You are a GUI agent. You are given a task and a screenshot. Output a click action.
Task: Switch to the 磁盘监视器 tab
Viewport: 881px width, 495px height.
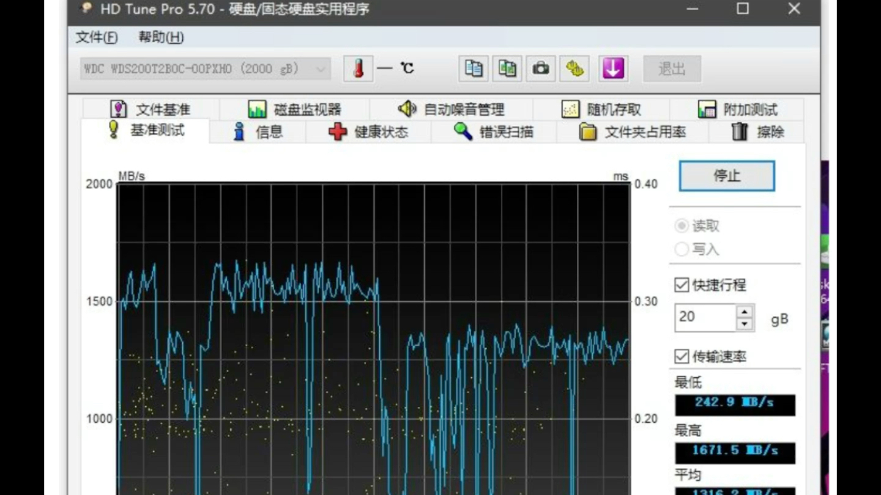point(294,109)
